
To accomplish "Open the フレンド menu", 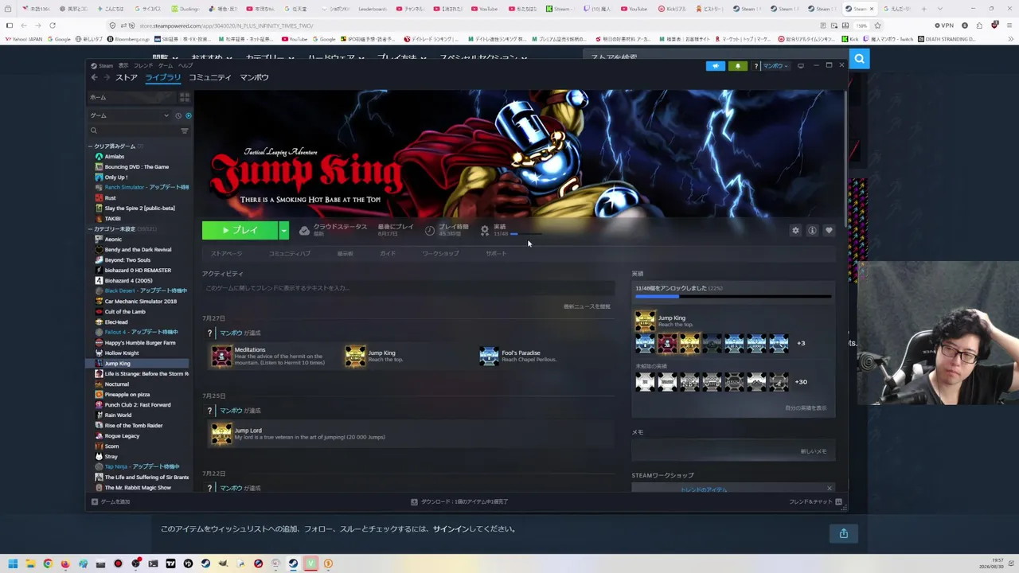I will coord(143,66).
